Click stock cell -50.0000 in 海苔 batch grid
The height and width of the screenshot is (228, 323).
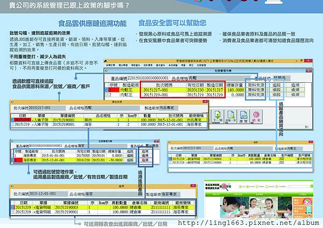(x=115, y=160)
